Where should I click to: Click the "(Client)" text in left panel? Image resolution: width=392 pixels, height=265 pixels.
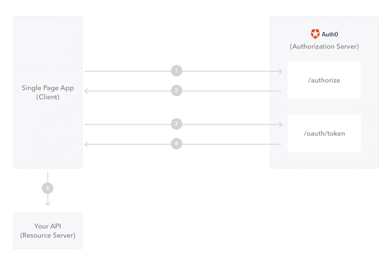tap(48, 97)
